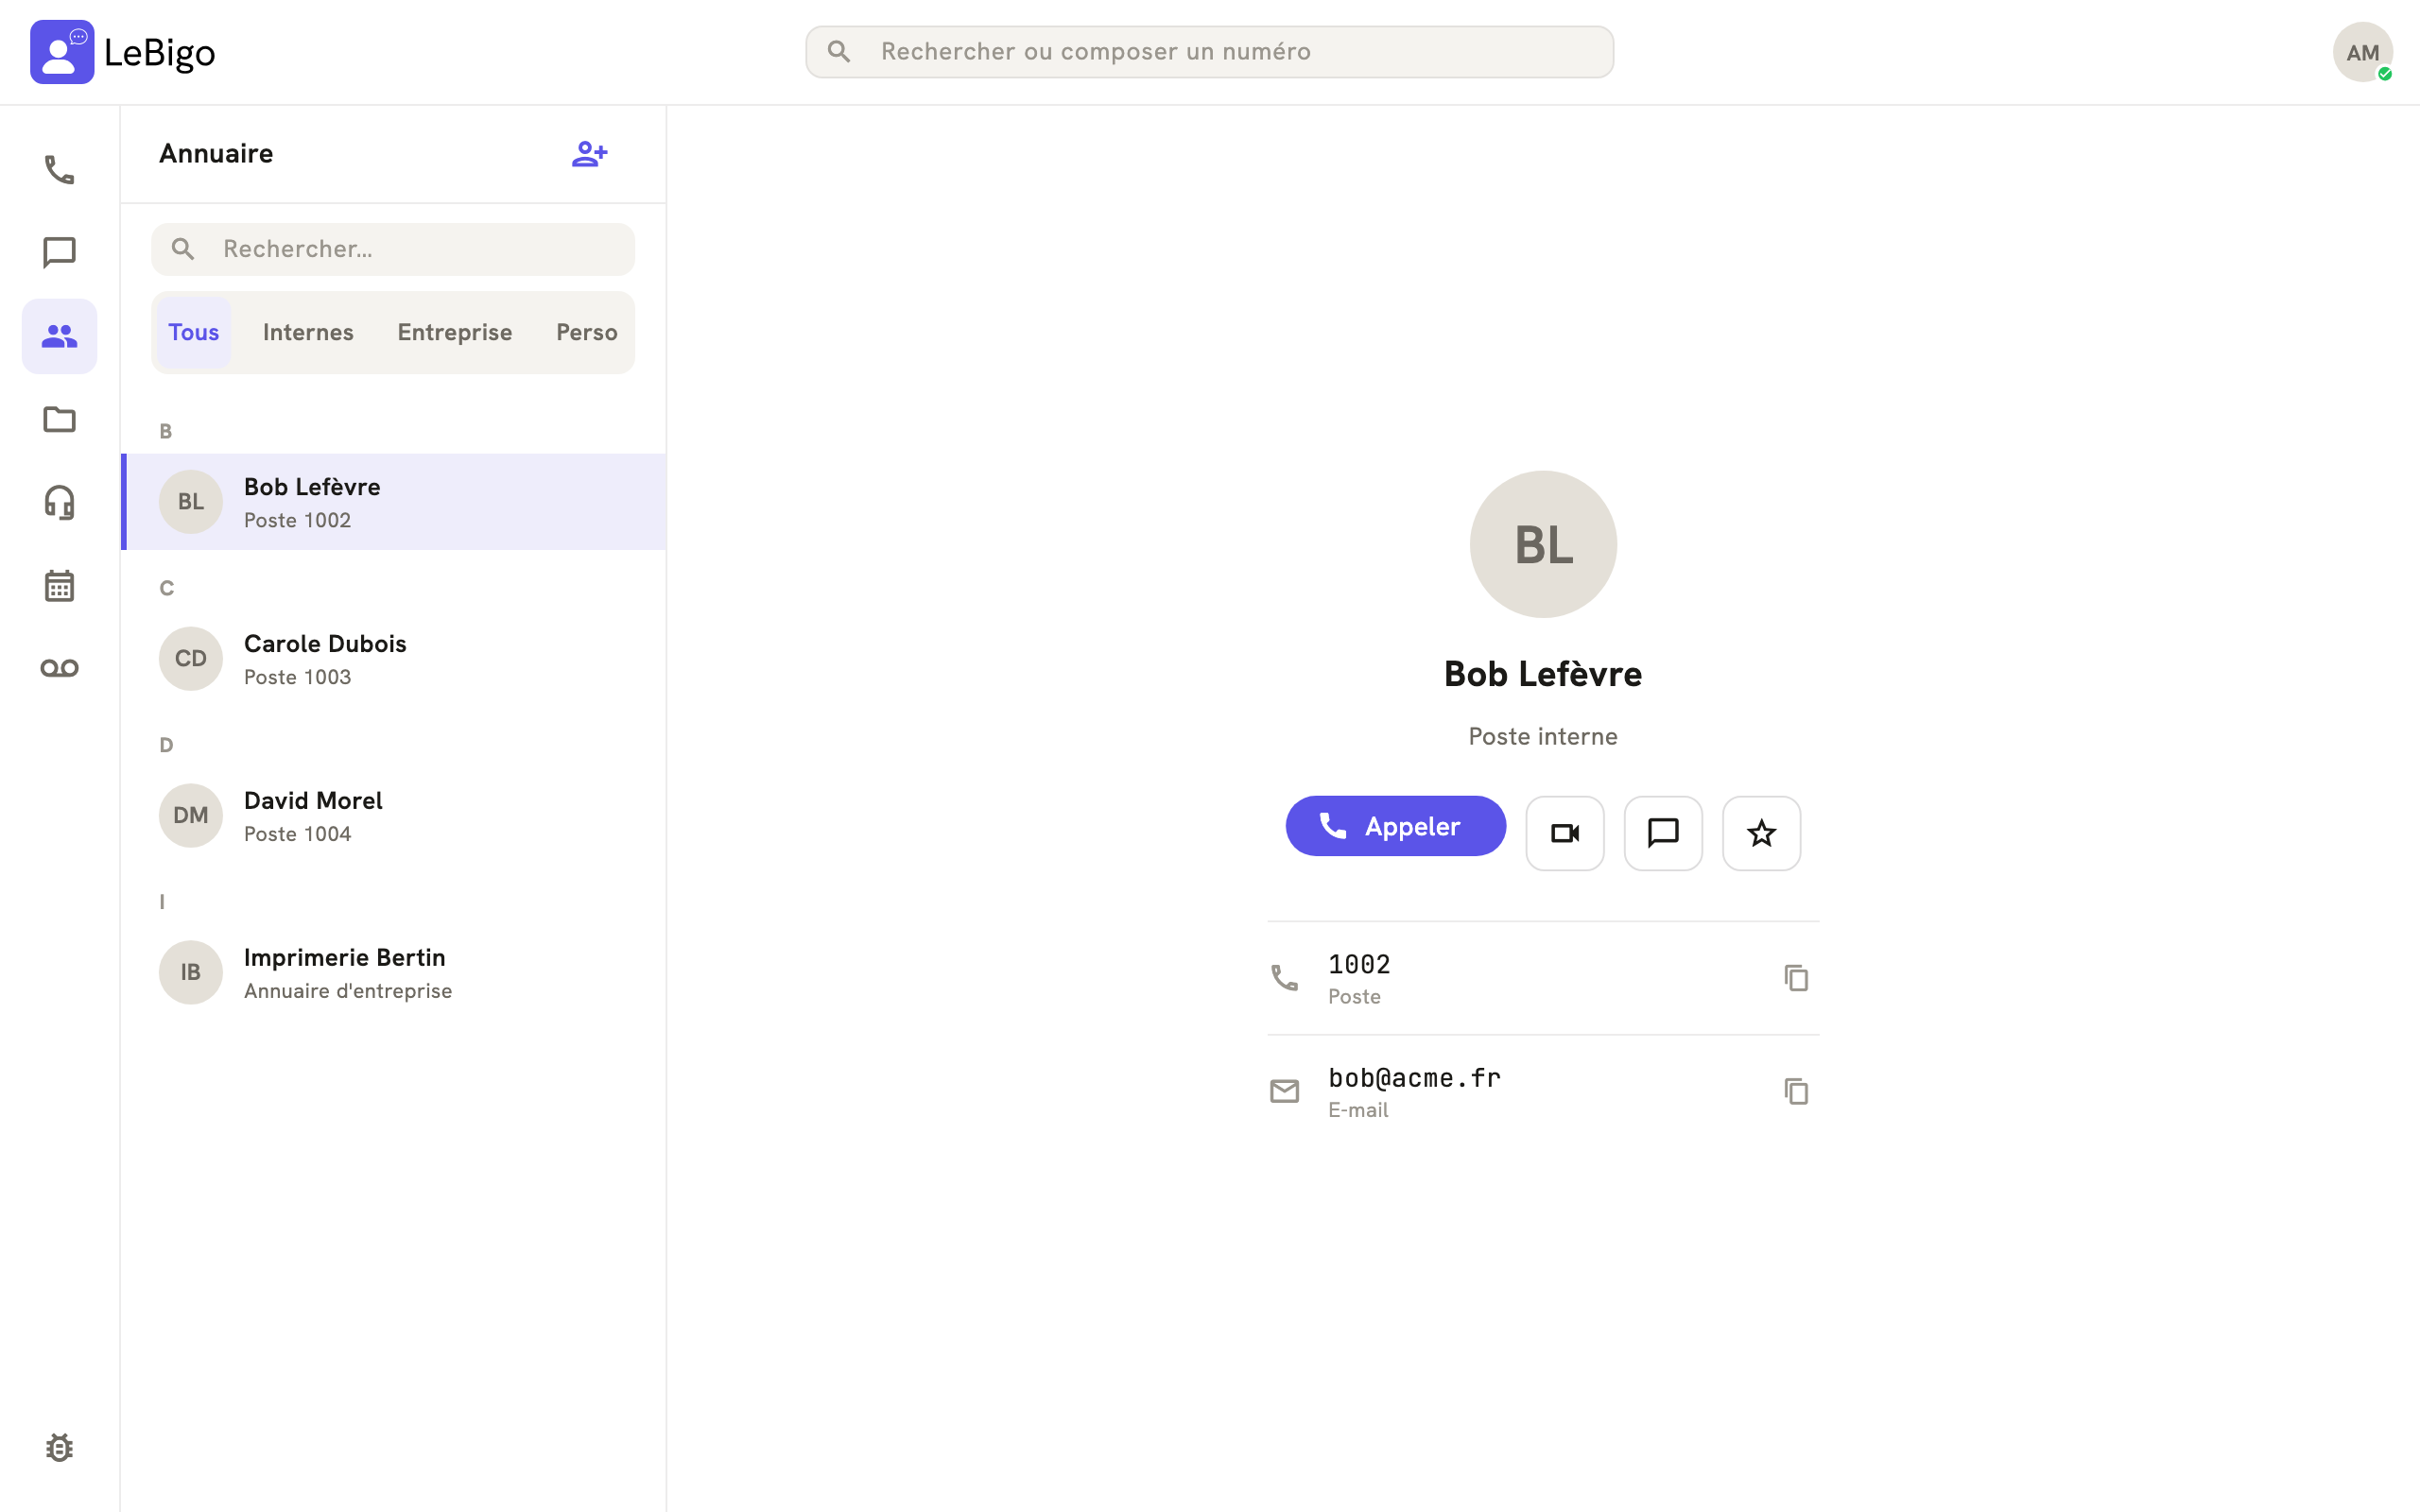The width and height of the screenshot is (2420, 1512).
Task: Focus the top search or dial field
Action: [x=1209, y=52]
